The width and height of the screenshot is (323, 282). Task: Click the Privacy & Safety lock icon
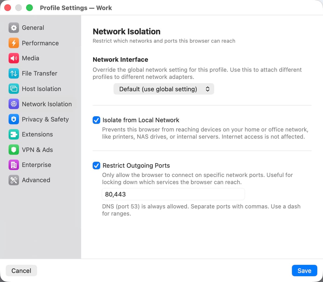point(14,119)
